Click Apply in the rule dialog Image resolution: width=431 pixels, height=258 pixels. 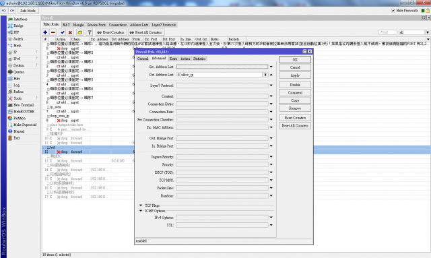pos(295,75)
